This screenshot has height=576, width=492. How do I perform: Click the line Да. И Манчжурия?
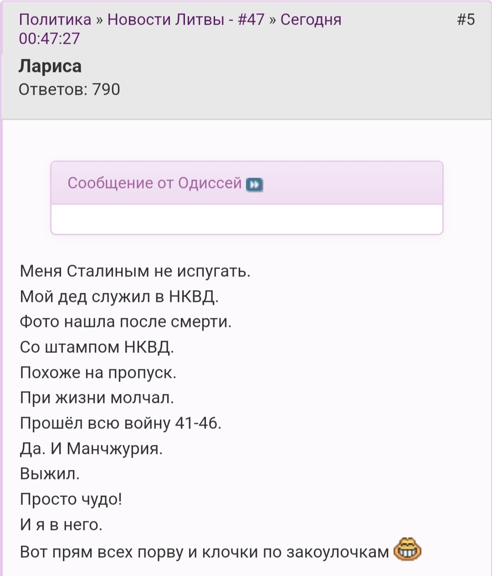(91, 449)
